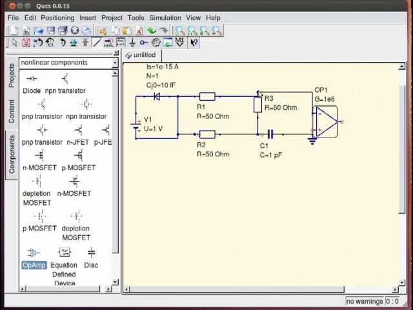Print using the printer icon
The width and height of the screenshot is (413, 310).
pyautogui.click(x=86, y=31)
